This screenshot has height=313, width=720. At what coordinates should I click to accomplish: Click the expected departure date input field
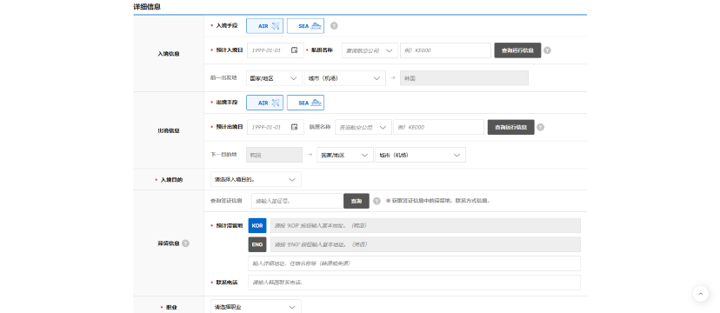click(x=276, y=127)
